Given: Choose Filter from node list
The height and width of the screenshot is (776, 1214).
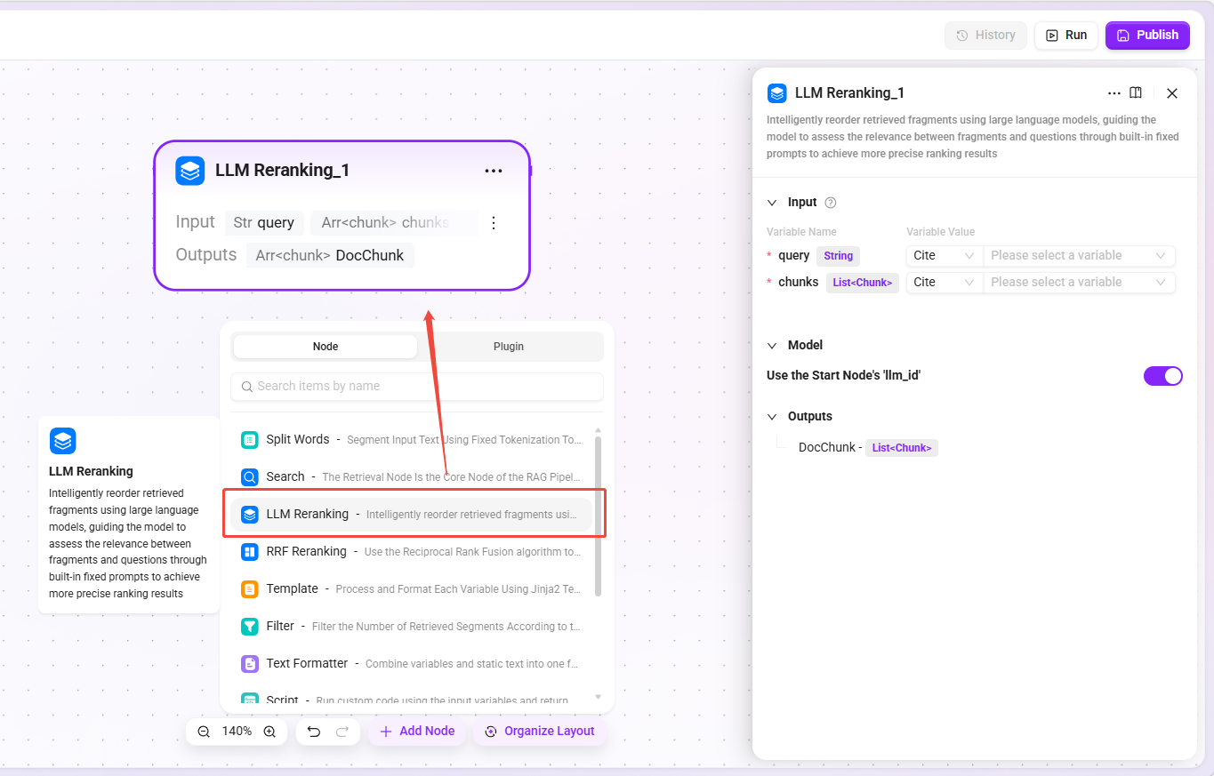Looking at the screenshot, I should (411, 626).
